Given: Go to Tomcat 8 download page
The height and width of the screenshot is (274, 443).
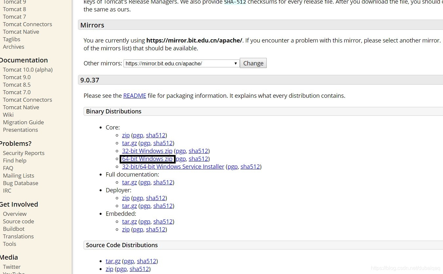Looking at the screenshot, I should click(x=14, y=9).
